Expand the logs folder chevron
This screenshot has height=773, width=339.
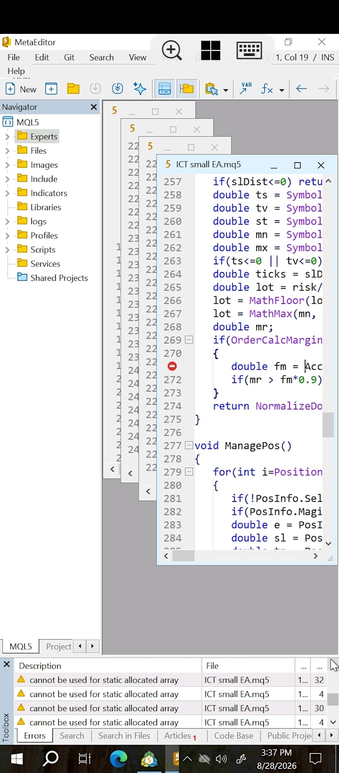click(x=7, y=222)
